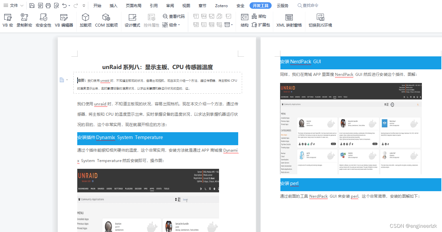Insert combo box content control icon

coord(196,25)
